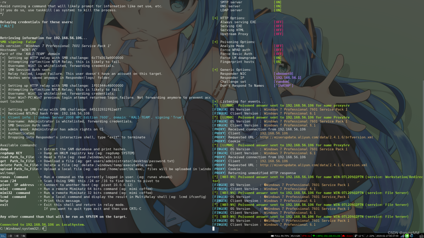Focus the C:\Windows\system32 shell prompt
Image resolution: width=424 pixels, height=238 pixels.
(23, 228)
